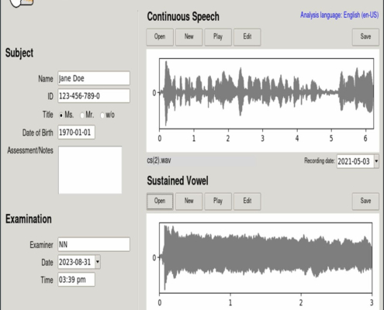Start New Sustained Vowel recording
The height and width of the screenshot is (310, 384).
(x=189, y=201)
